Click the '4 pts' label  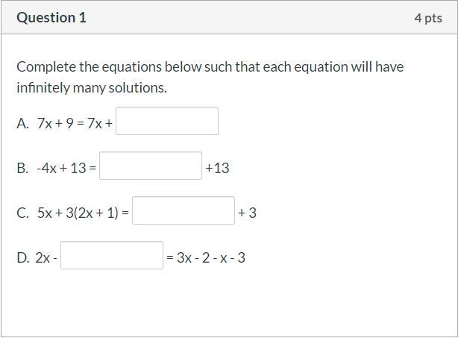428,18
